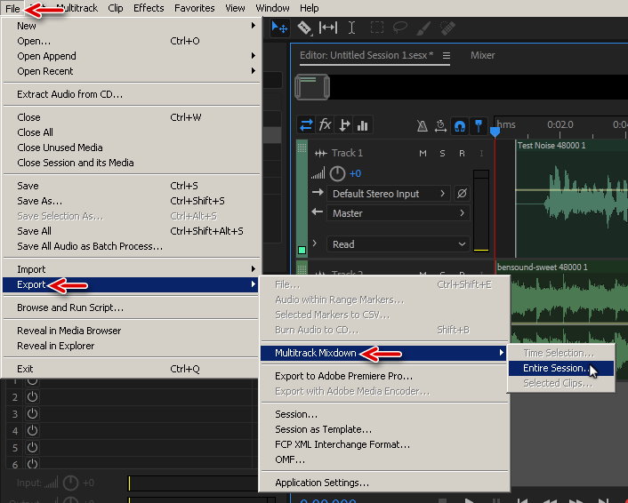Toggle power for effects rack slot 4
This screenshot has height=503, width=628.
pyautogui.click(x=32, y=430)
